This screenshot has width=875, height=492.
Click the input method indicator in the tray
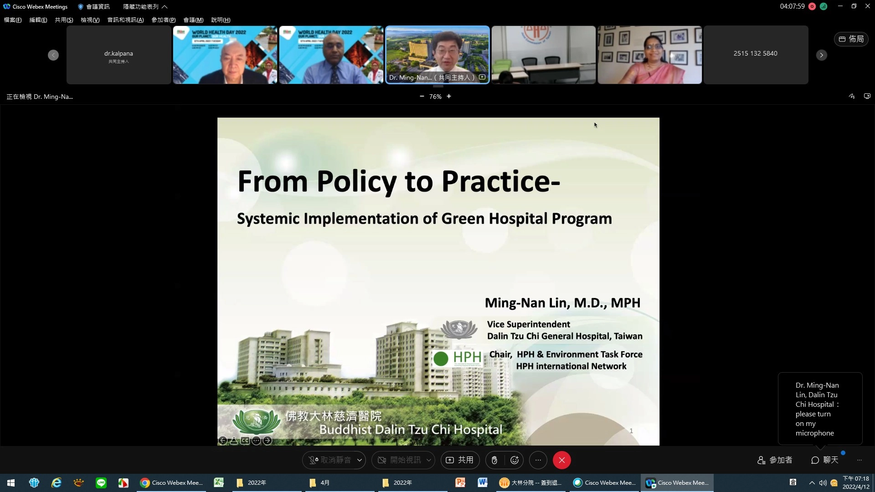point(793,482)
